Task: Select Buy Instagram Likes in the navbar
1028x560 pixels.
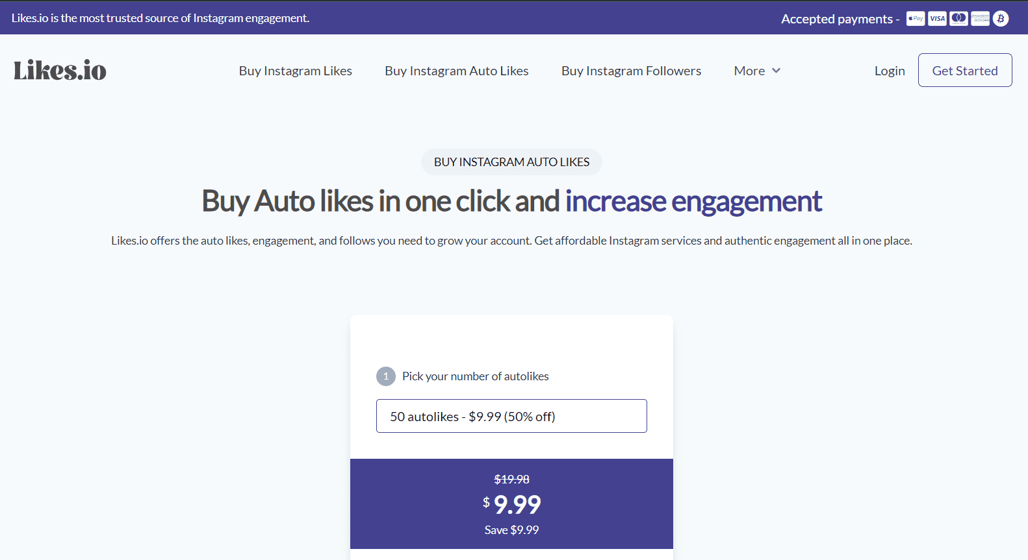Action: pyautogui.click(x=295, y=70)
